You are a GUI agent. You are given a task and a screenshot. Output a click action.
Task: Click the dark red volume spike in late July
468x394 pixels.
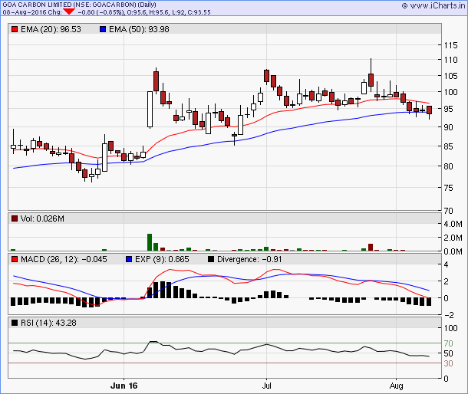371,248
